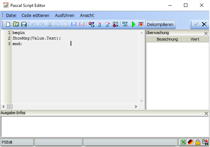Click the German flag language icon
210x147 pixels.
[191, 142]
